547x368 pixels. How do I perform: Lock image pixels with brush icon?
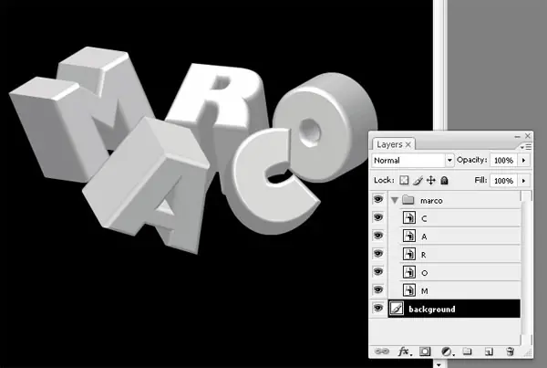coord(418,181)
